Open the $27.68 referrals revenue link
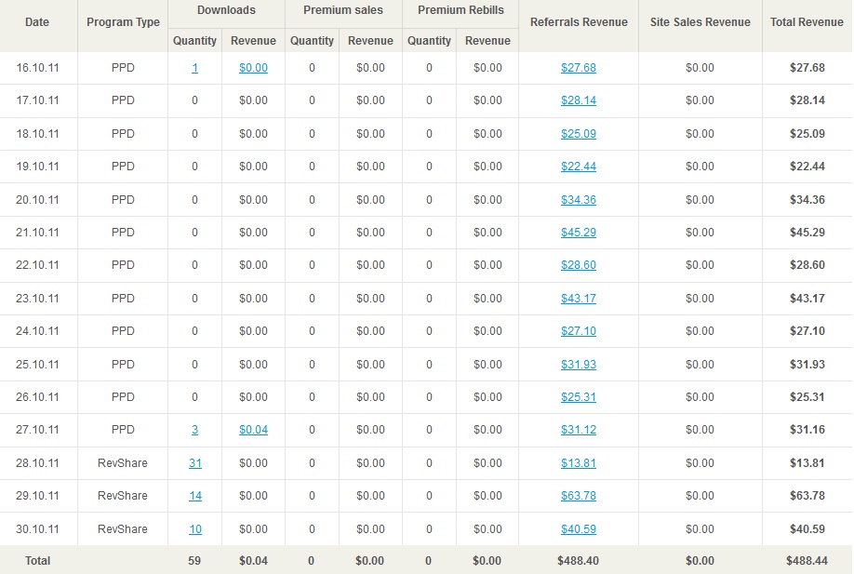This screenshot has height=574, width=854. pyautogui.click(x=579, y=68)
